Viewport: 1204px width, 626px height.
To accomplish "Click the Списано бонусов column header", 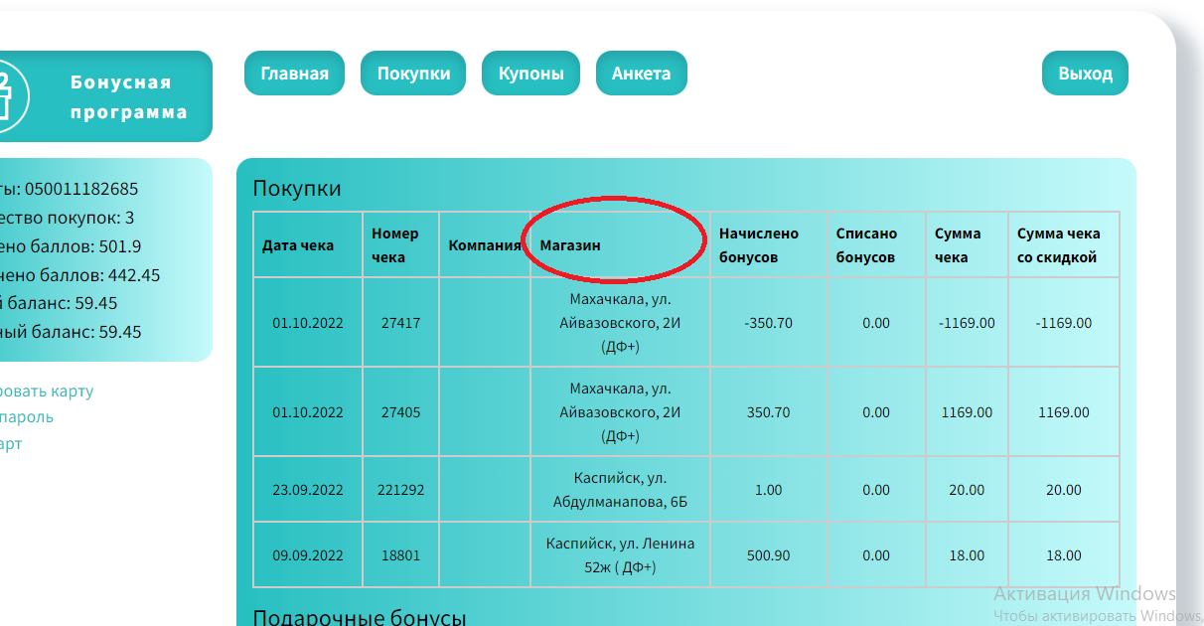I will pos(866,245).
